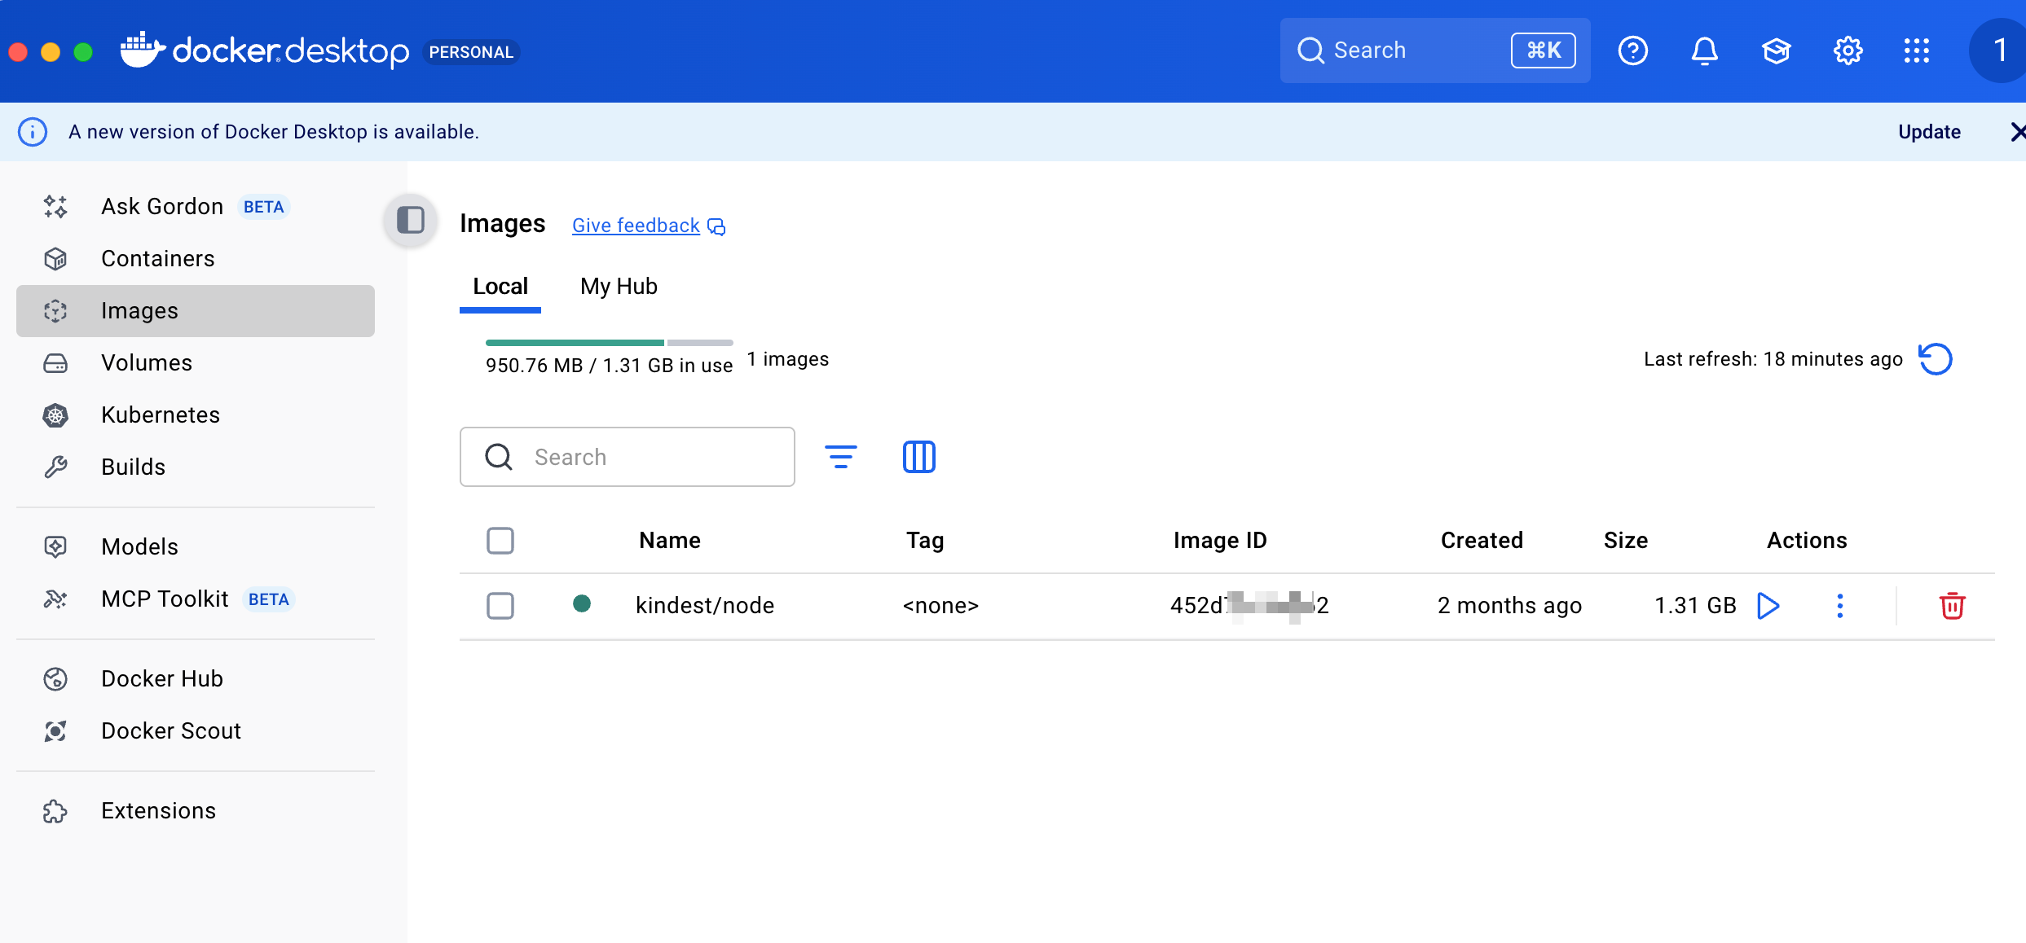Click the disk usage progress bar
Image resolution: width=2026 pixels, height=943 pixels.
609,343
